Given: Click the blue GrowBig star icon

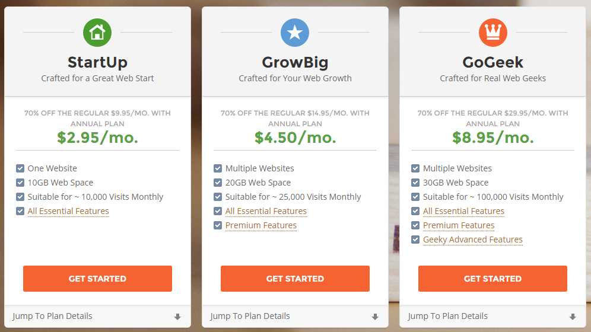Looking at the screenshot, I should click(x=295, y=33).
